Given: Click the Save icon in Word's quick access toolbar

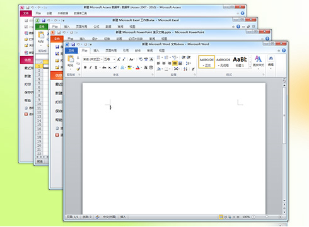Looking at the screenshot, I should click(73, 44).
